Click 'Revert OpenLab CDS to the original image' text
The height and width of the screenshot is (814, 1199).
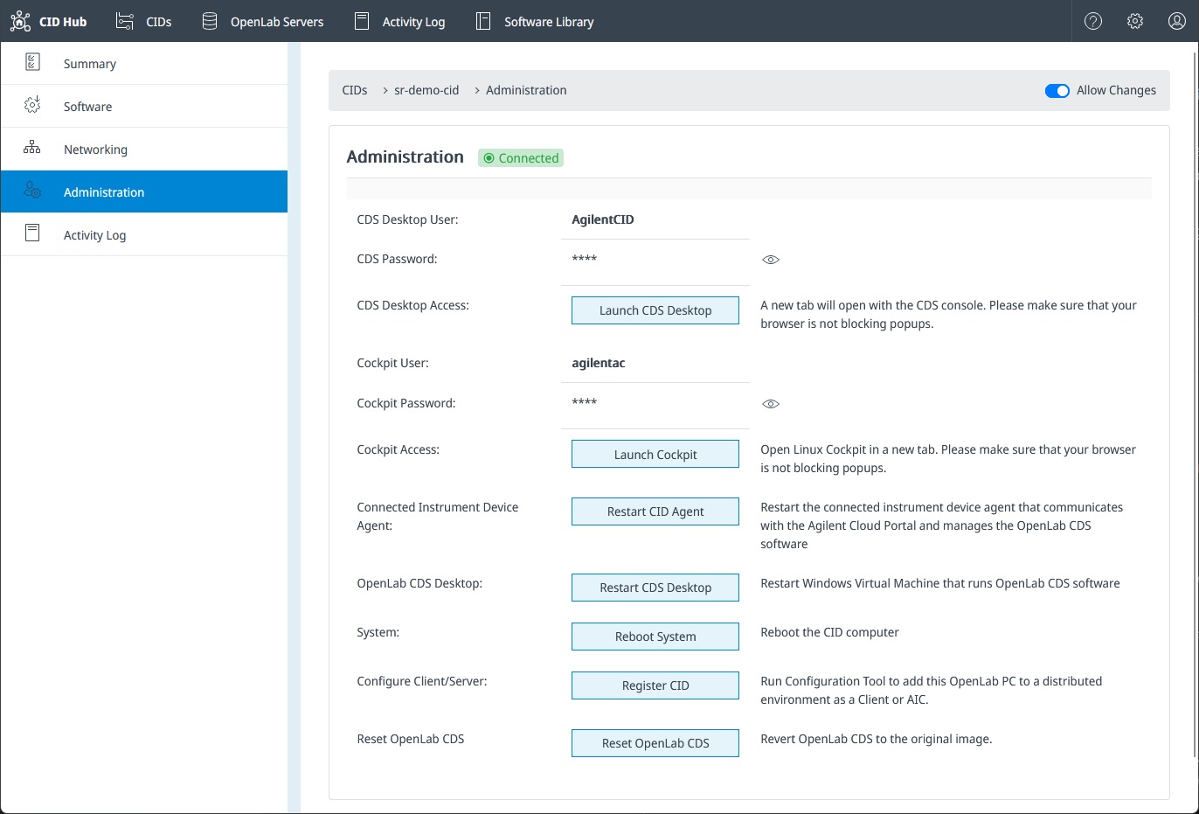pos(877,739)
